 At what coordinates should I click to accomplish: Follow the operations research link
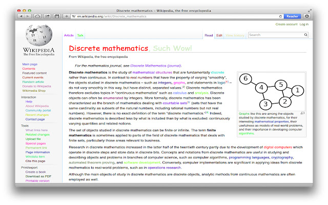click(164, 168)
